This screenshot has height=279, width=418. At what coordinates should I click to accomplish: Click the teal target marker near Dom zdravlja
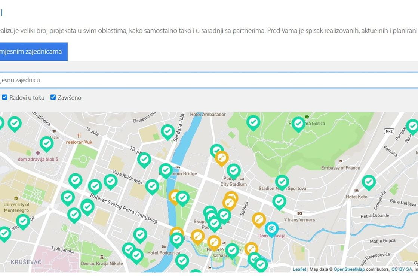tap(272, 229)
